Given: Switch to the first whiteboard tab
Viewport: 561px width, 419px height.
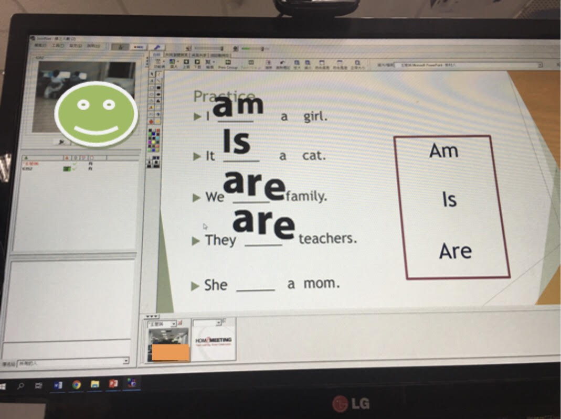Looking at the screenshot, I should 156,54.
